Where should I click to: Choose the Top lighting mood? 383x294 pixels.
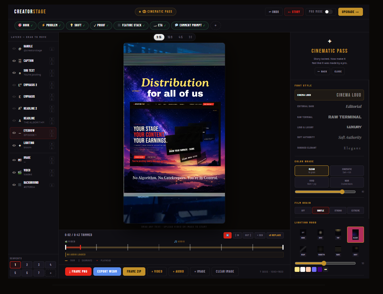338,235
